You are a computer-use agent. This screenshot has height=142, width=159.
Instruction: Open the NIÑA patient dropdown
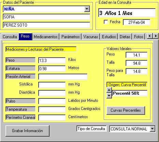[87, 9]
